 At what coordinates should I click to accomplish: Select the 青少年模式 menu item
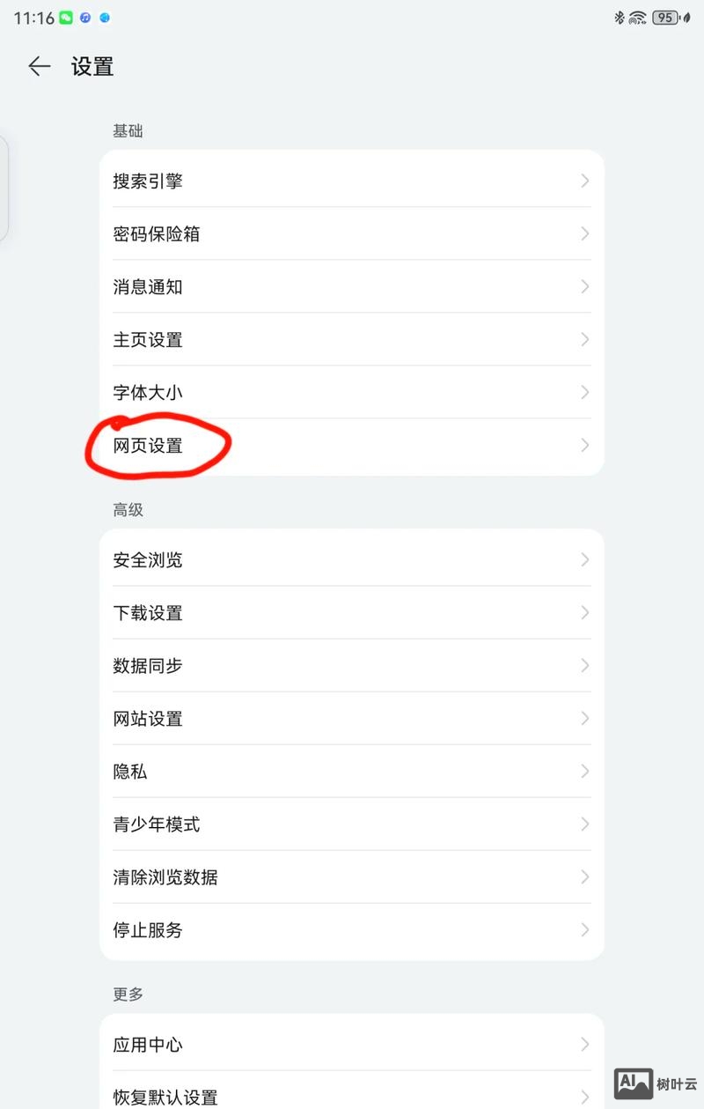[158, 824]
